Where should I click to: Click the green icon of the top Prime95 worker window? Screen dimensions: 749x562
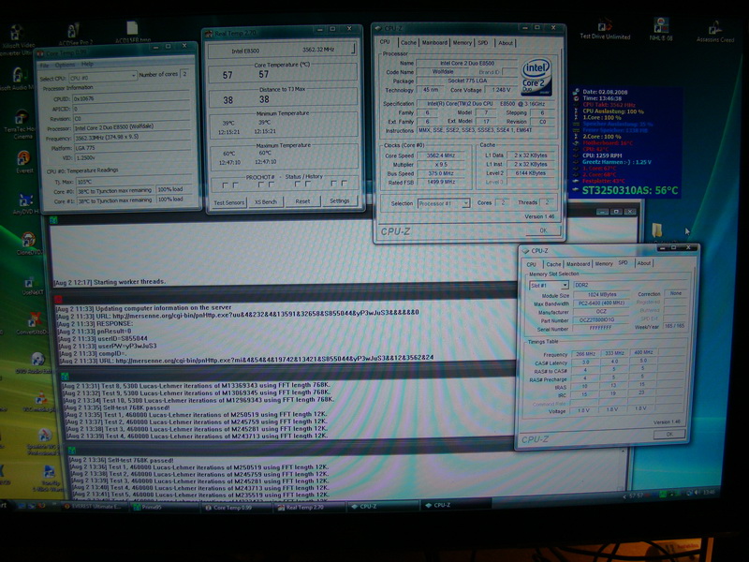coord(53,220)
